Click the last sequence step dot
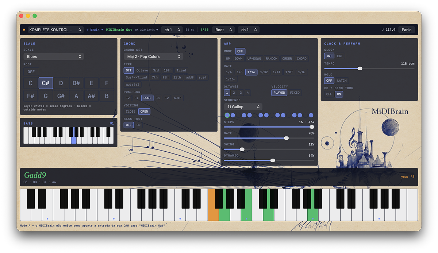The width and height of the screenshot is (438, 253). coord(311,115)
